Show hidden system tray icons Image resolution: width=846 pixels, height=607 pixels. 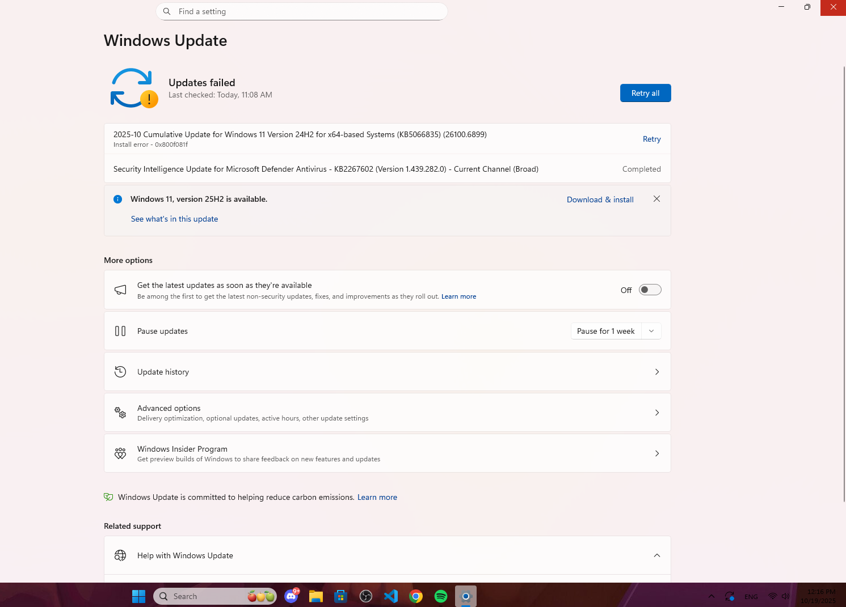point(712,596)
